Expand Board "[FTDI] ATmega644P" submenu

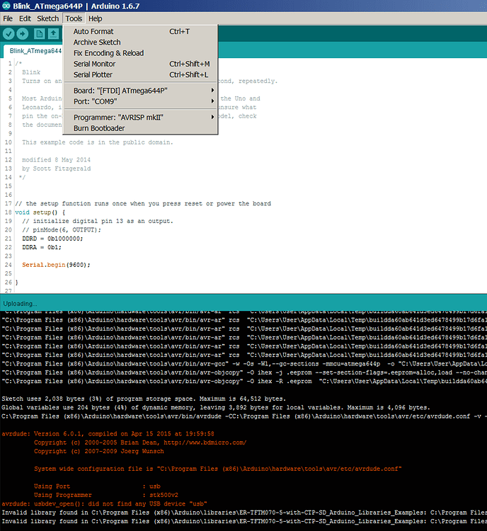click(x=140, y=91)
